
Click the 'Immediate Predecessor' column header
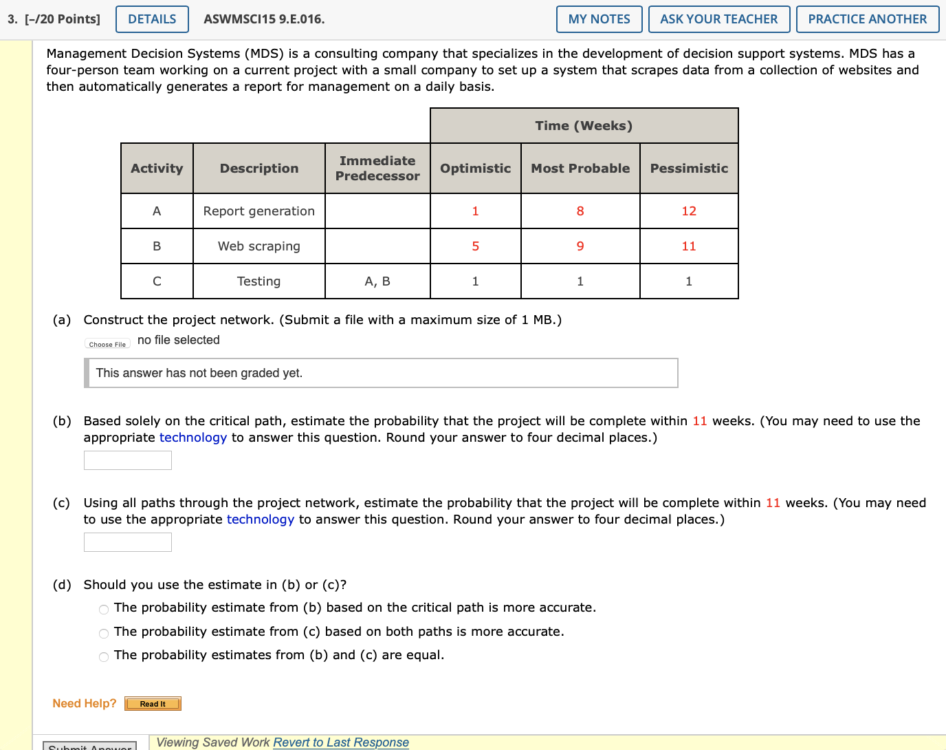tap(377, 169)
